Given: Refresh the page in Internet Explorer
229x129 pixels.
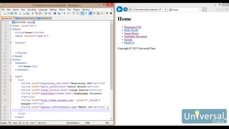Looking at the screenshot, I should click(165, 9).
